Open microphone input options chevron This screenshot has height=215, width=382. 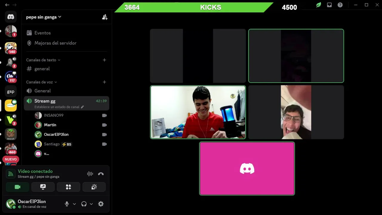(x=74, y=204)
